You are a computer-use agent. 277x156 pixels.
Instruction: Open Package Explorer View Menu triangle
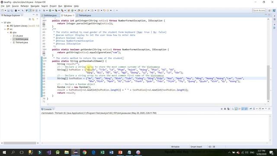[x=37, y=19]
